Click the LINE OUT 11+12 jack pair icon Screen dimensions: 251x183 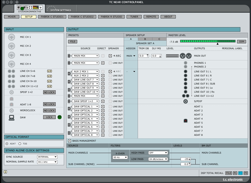(x=186, y=96)
